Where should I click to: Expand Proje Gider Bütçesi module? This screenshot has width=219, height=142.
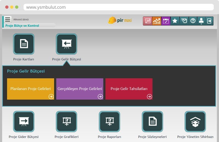[x=24, y=122]
